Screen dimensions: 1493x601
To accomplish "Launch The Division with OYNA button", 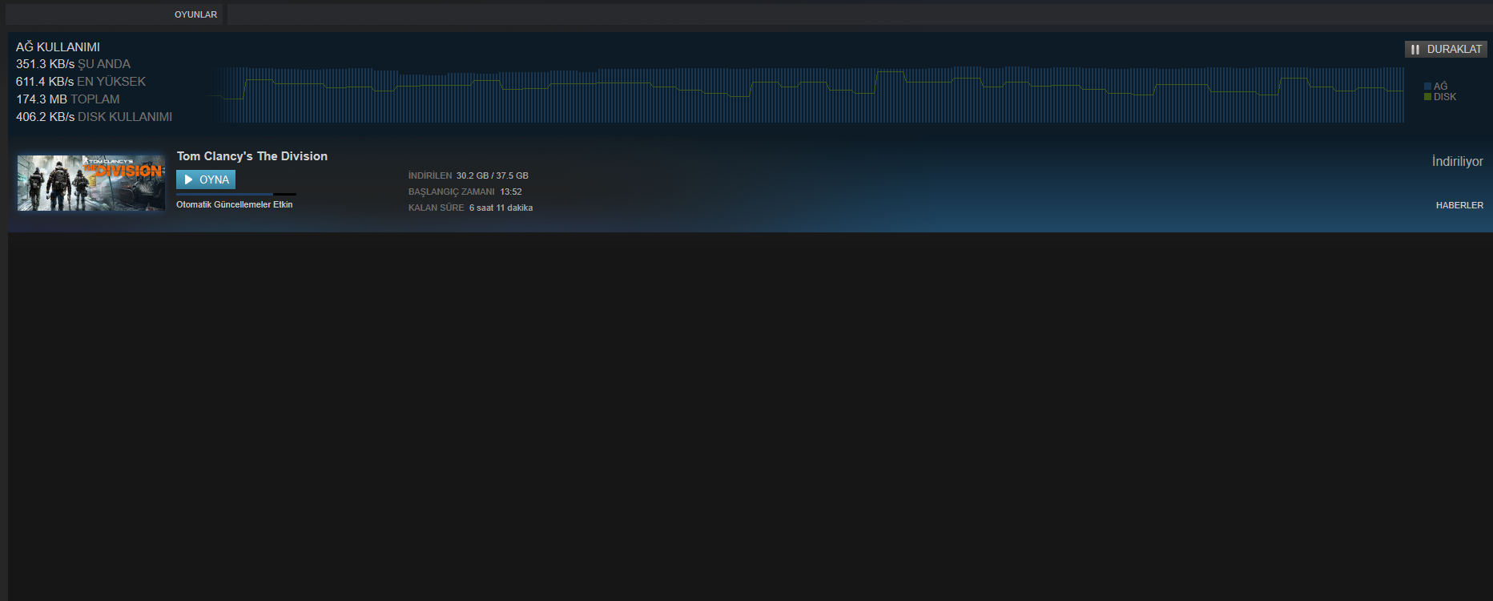I will pyautogui.click(x=206, y=179).
